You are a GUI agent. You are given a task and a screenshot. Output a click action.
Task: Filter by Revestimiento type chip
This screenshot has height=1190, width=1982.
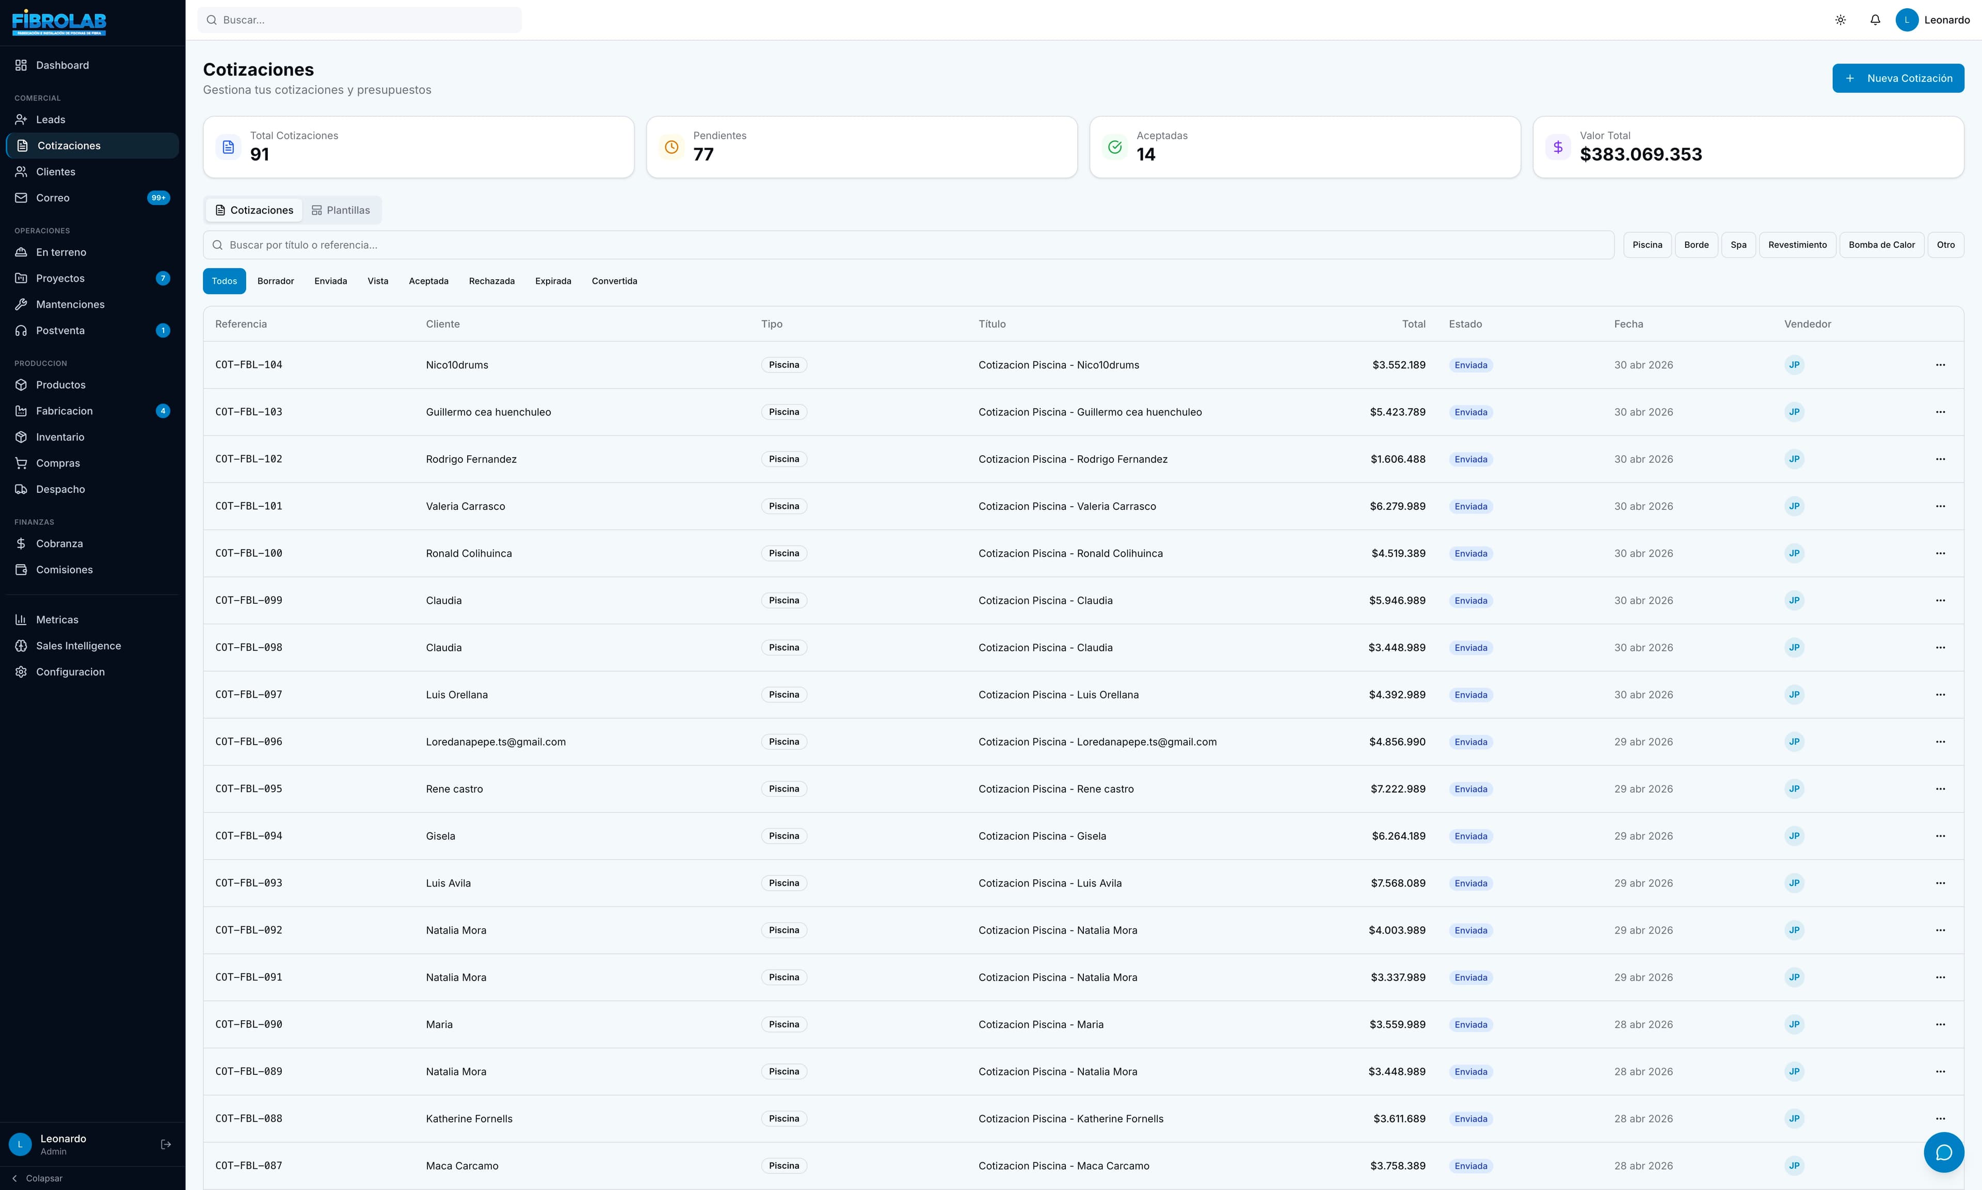pyautogui.click(x=1798, y=245)
